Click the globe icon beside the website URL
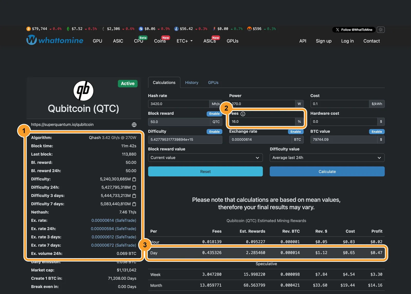This screenshot has height=294, width=411. point(134,125)
